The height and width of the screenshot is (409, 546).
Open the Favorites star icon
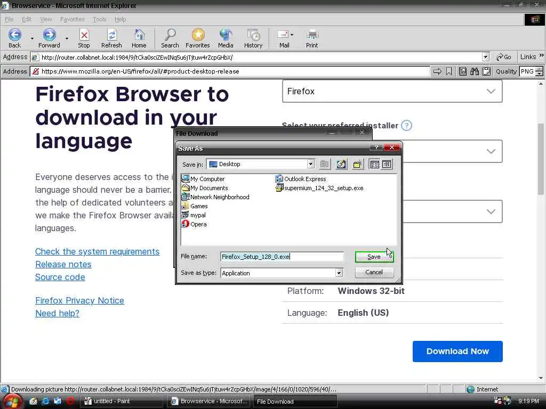click(198, 35)
